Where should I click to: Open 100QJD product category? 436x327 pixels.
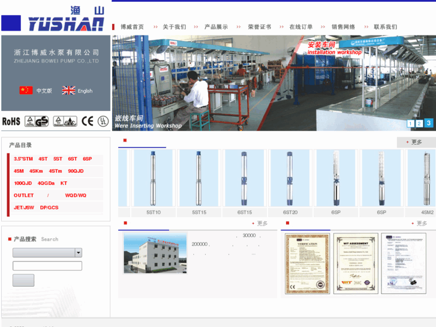23,184
